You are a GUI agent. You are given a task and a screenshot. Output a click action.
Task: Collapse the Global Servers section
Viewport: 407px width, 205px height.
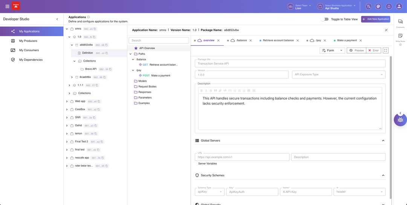pyautogui.click(x=383, y=141)
